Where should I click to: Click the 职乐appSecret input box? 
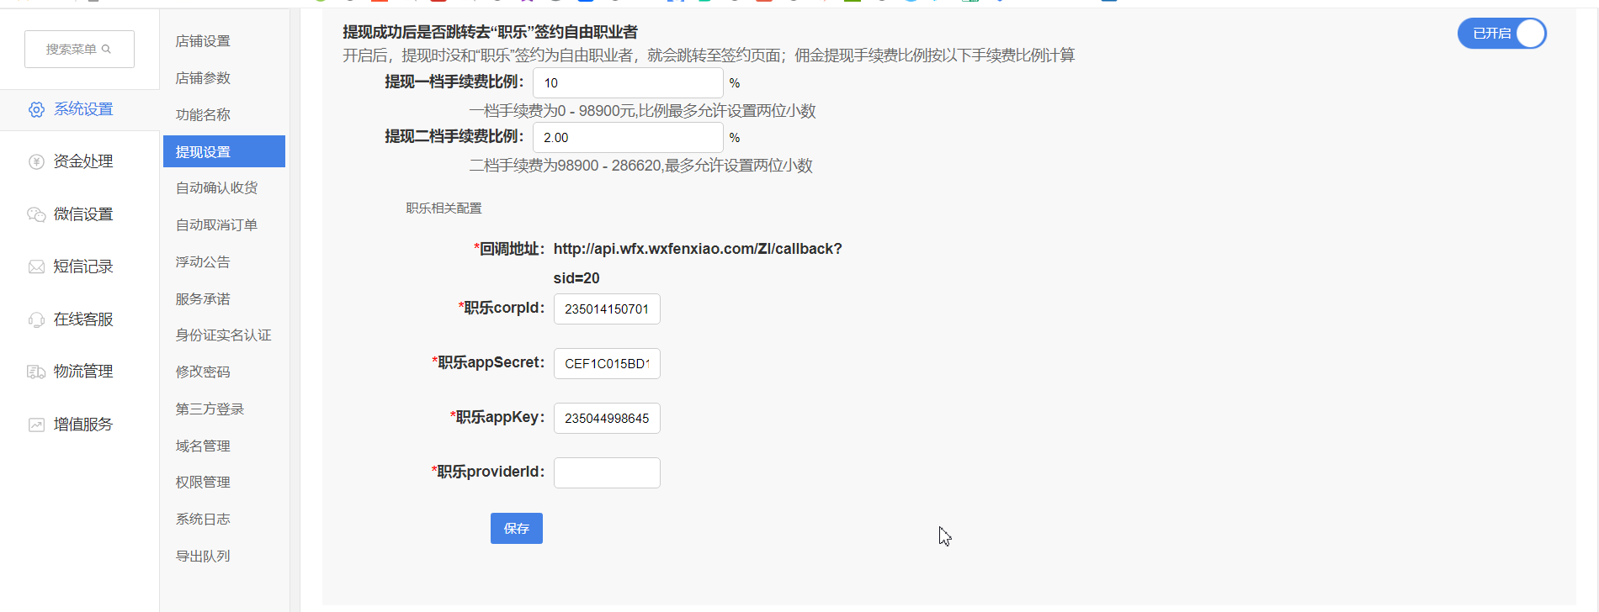(606, 363)
